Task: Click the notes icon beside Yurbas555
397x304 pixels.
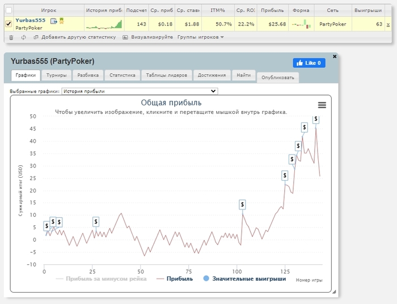Action: point(53,21)
